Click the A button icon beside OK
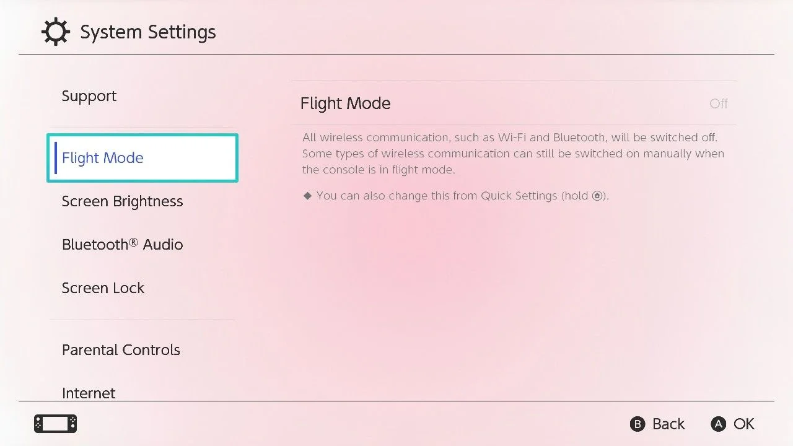The width and height of the screenshot is (793, 446). point(718,424)
